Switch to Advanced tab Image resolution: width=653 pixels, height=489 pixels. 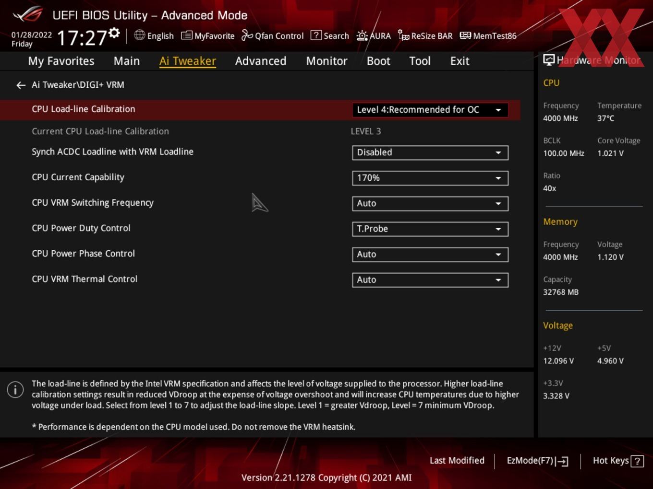(x=261, y=61)
